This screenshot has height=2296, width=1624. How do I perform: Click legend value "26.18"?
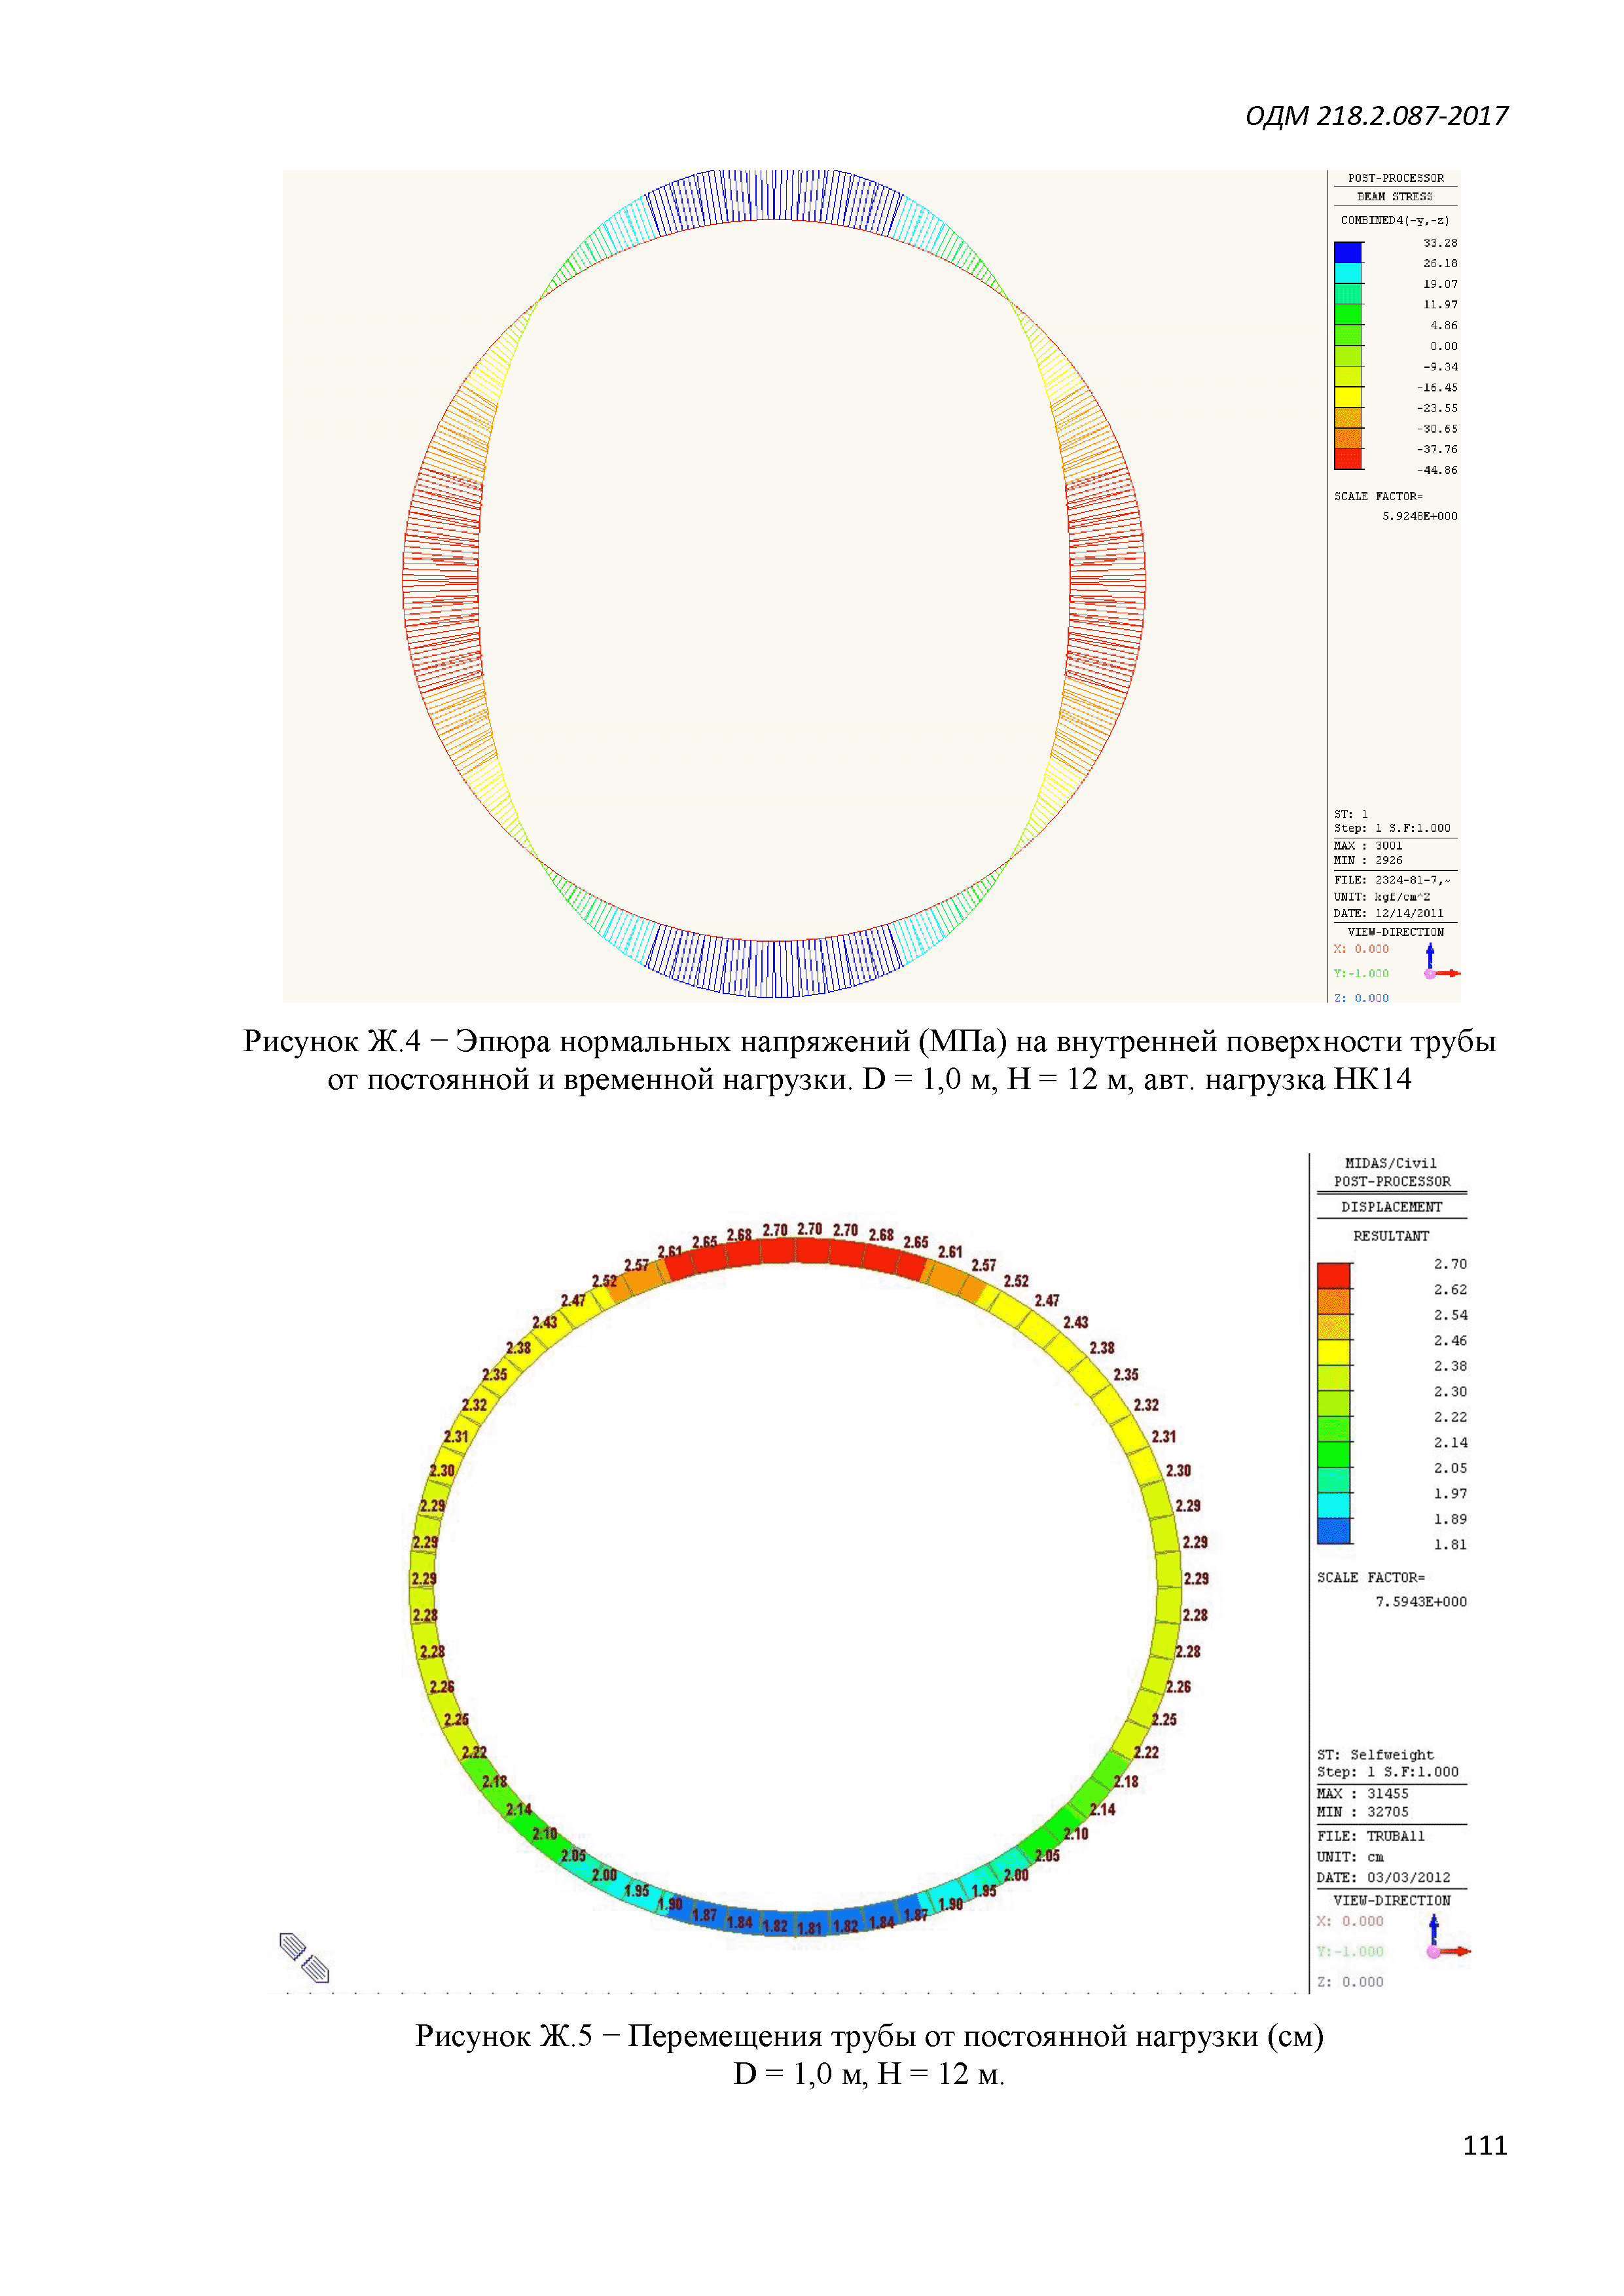(1440, 264)
